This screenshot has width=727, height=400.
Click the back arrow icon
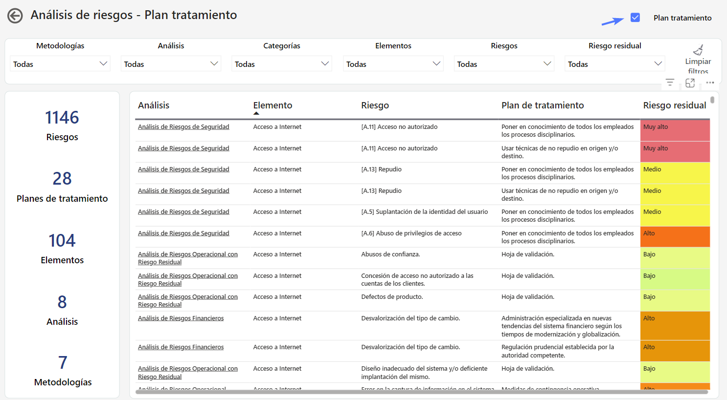pyautogui.click(x=15, y=16)
